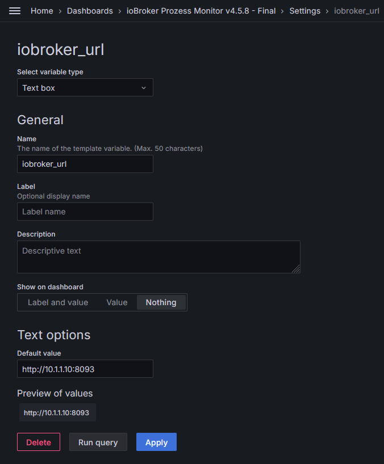The image size is (384, 464).
Task: Click the preview value http://10.1.1.10:8093
Action: [x=57, y=413]
